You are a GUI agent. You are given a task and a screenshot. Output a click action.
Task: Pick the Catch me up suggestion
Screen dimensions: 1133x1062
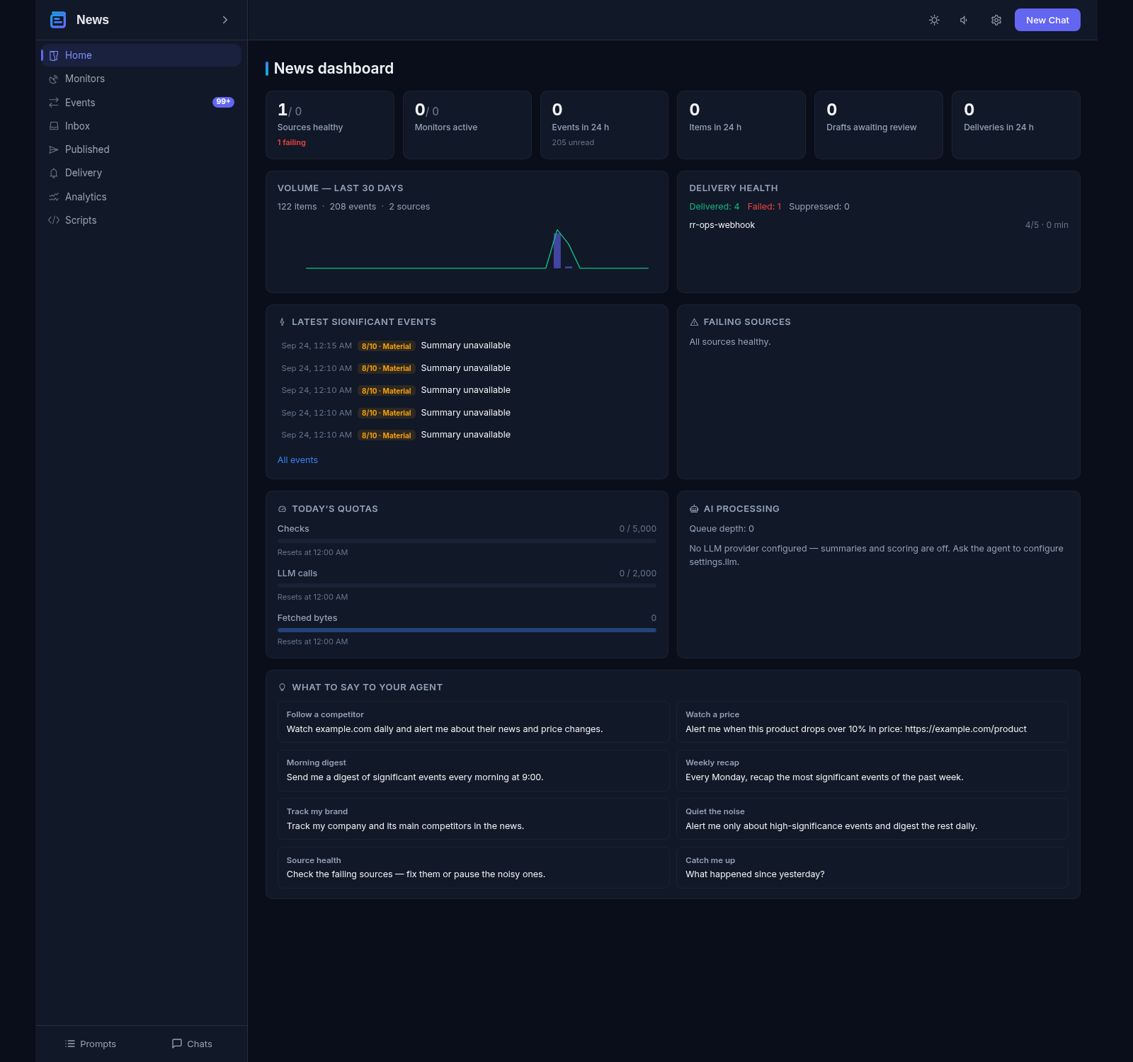[x=872, y=867]
